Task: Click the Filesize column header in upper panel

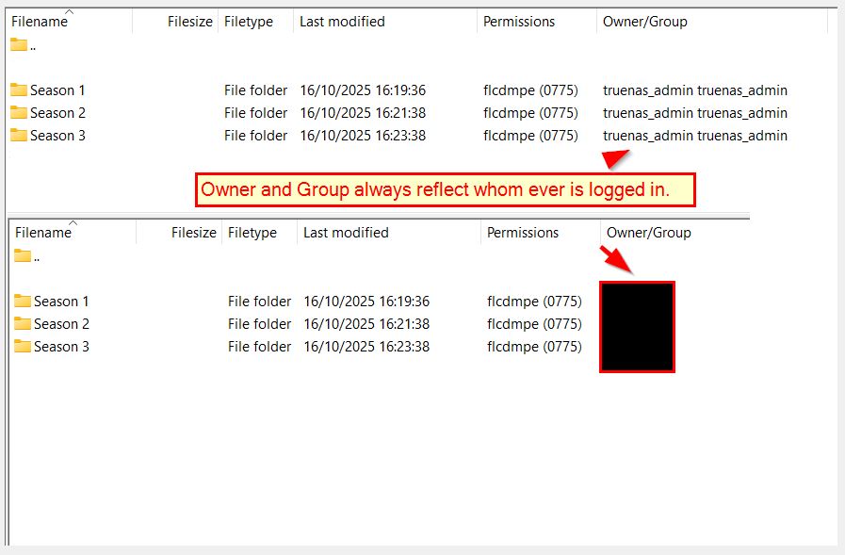Action: click(189, 22)
